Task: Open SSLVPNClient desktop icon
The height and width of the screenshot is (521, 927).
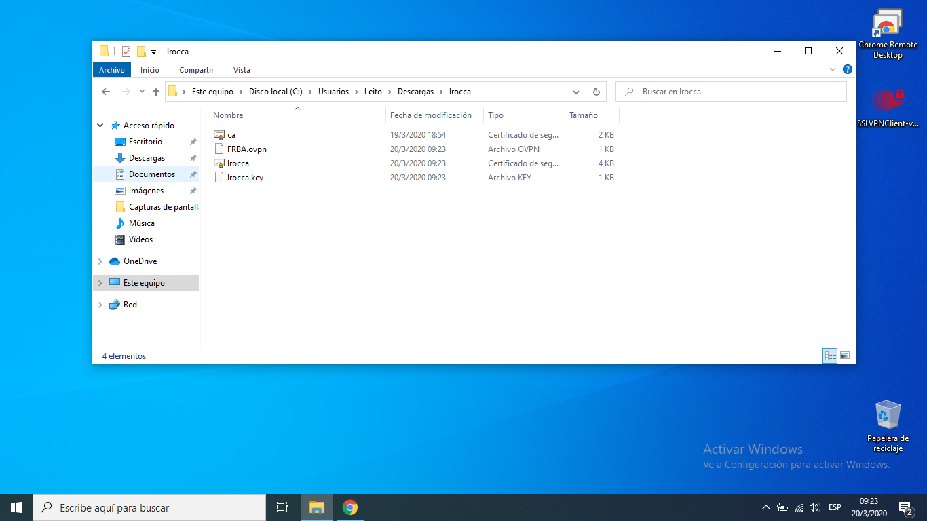Action: [x=888, y=108]
